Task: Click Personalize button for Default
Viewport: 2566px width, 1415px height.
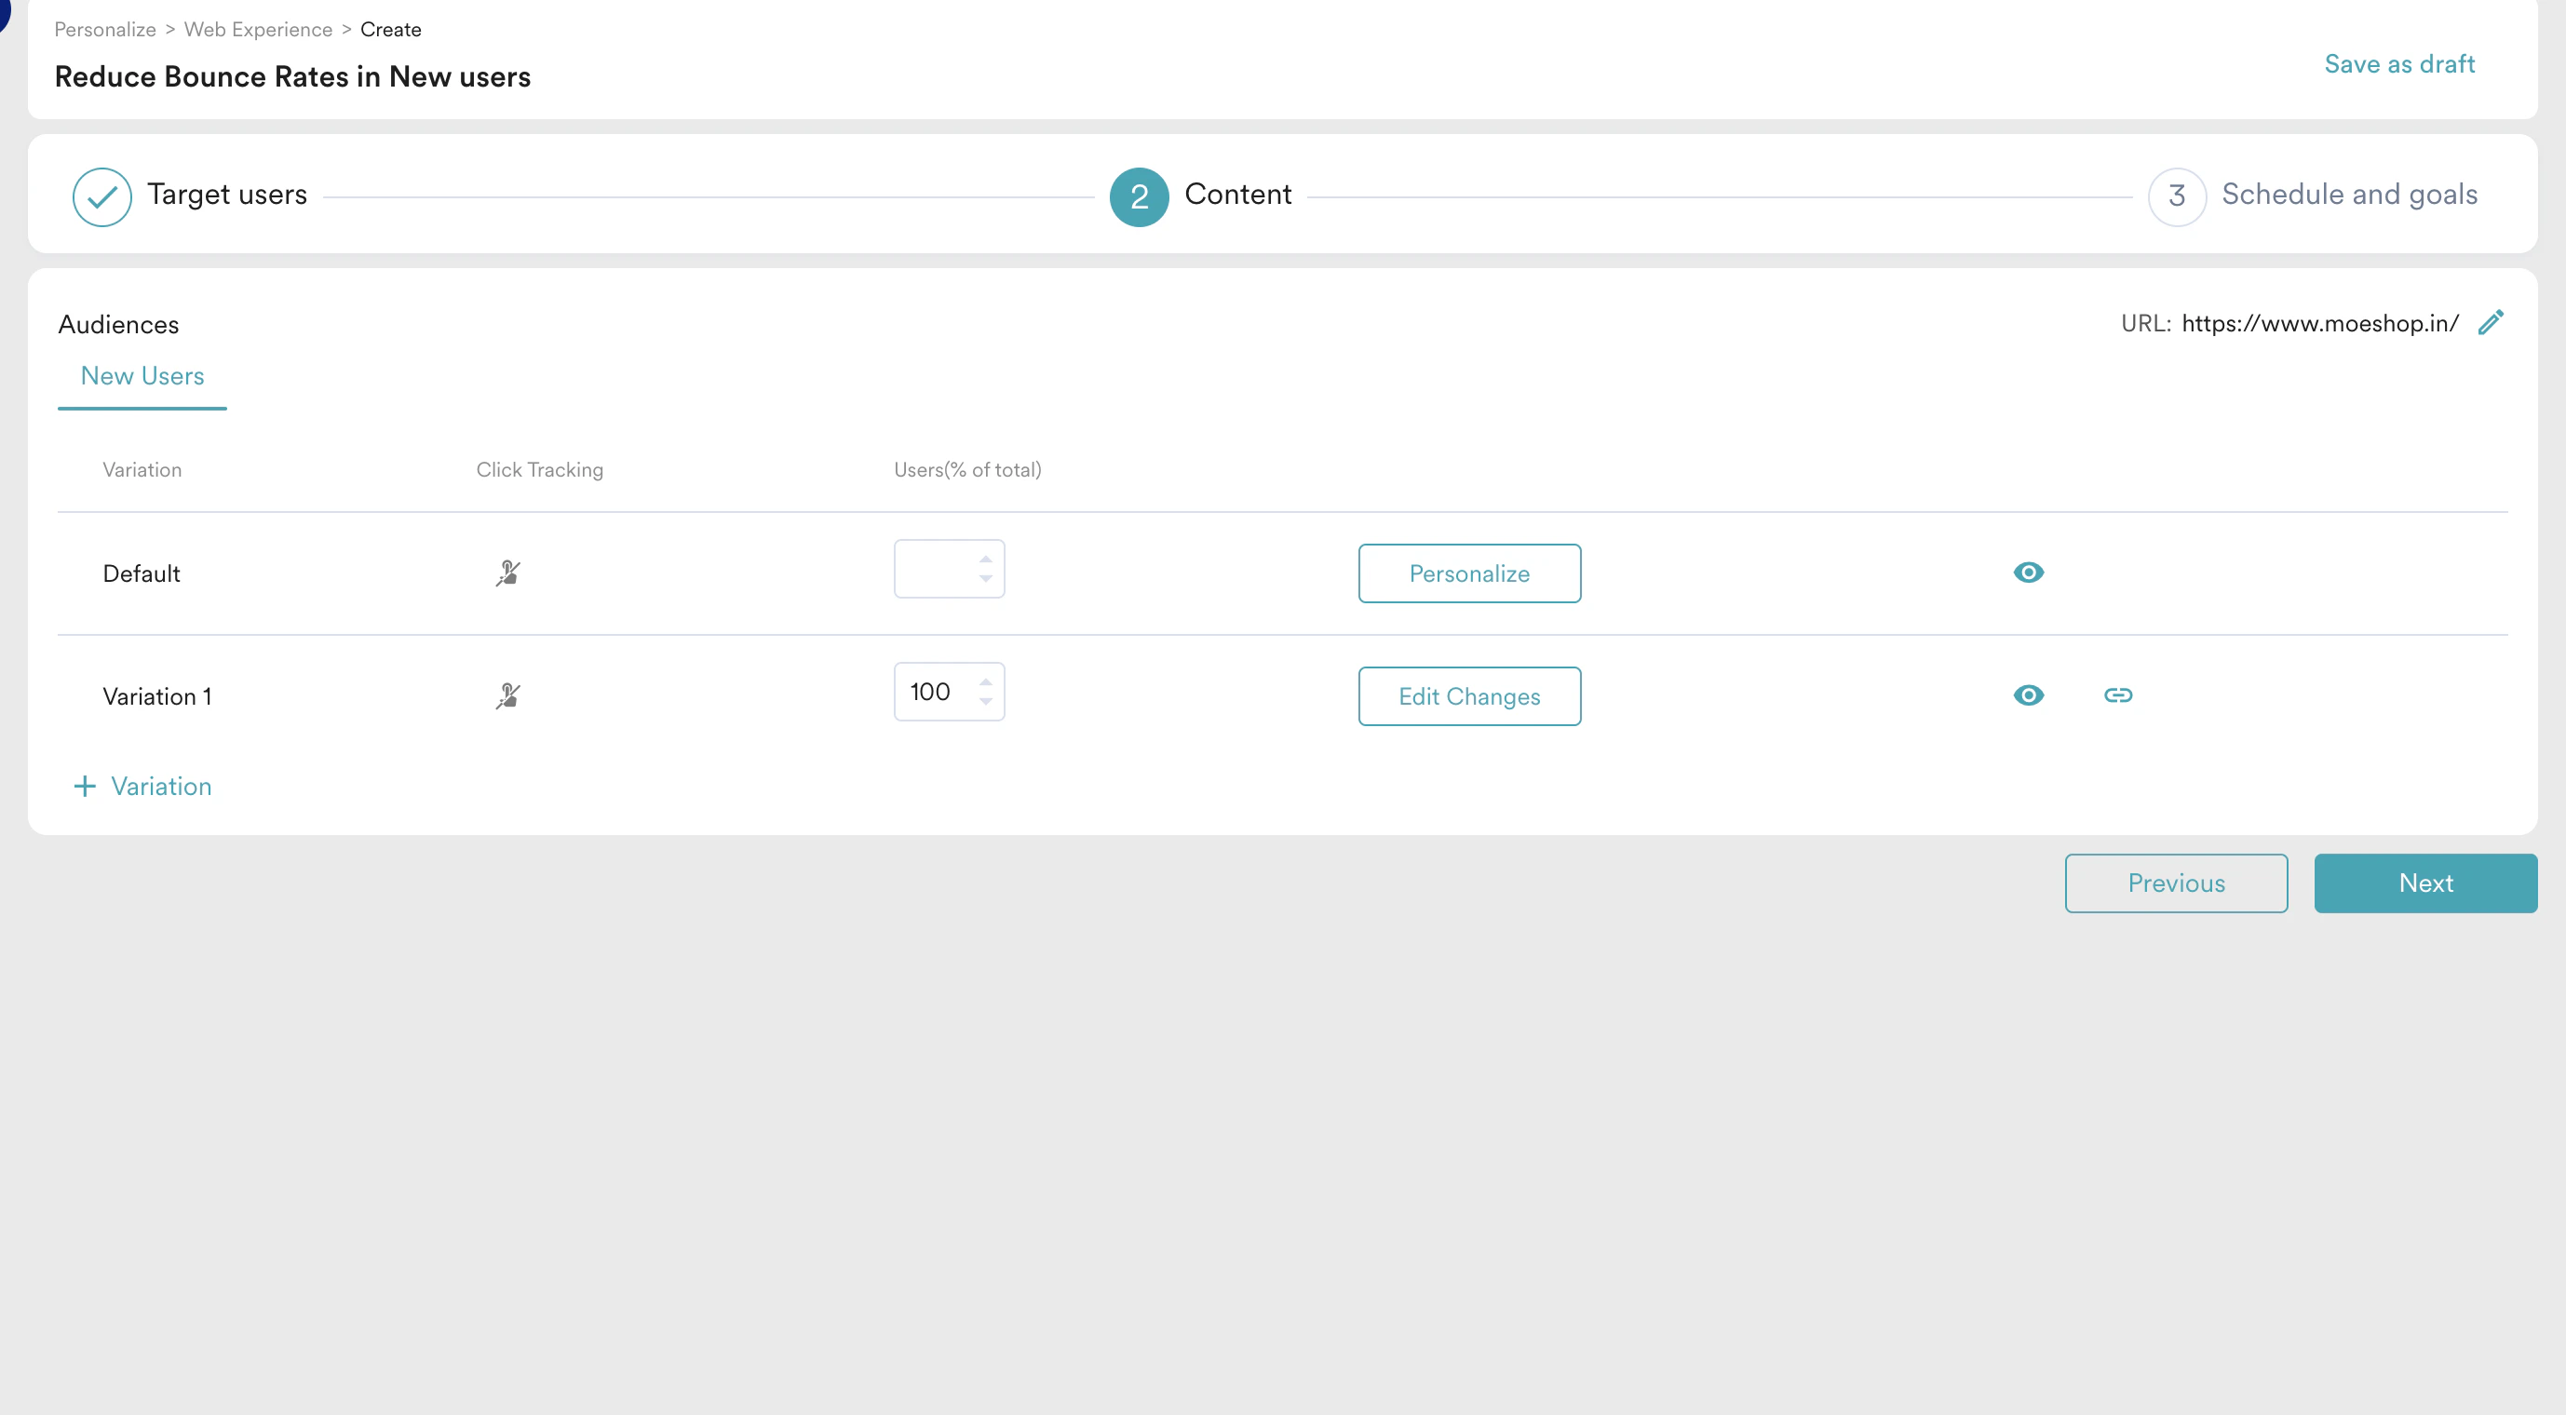Action: (x=1469, y=573)
